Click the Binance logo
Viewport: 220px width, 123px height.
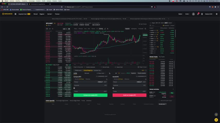(x=7, y=14)
